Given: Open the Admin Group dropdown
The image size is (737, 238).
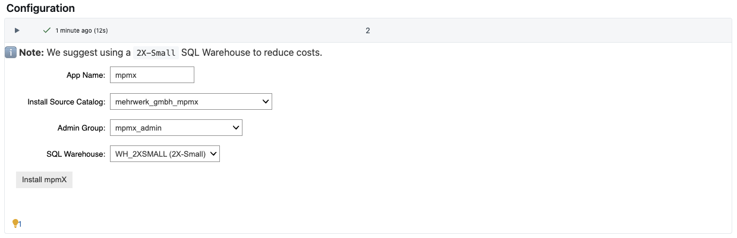Looking at the screenshot, I should (176, 128).
